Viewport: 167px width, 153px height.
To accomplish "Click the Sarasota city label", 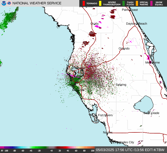I will coord(78,90).
